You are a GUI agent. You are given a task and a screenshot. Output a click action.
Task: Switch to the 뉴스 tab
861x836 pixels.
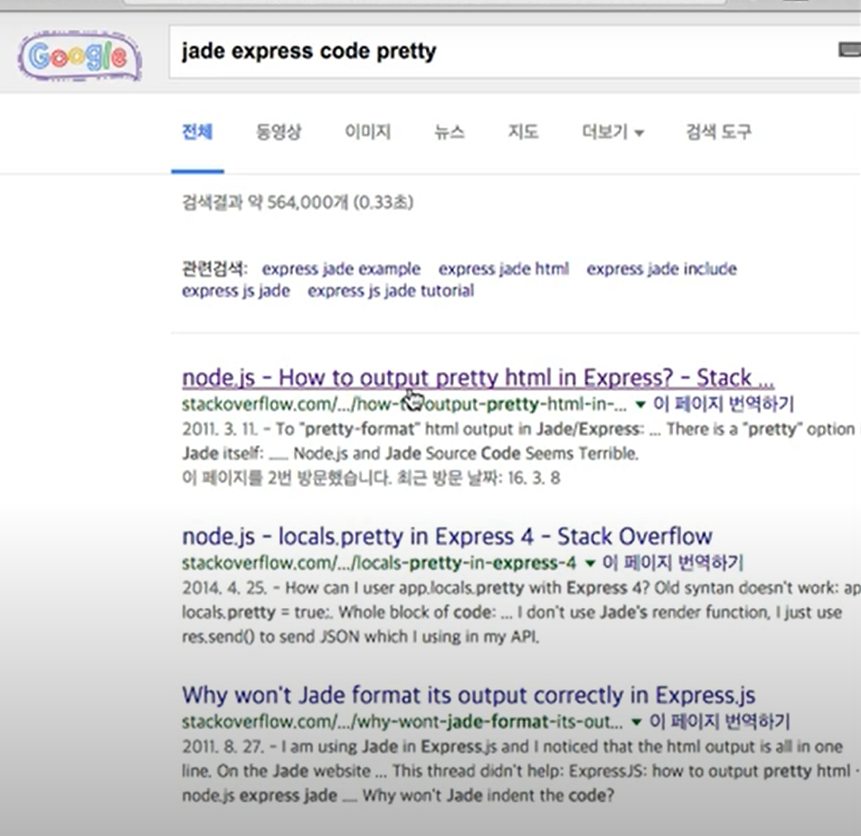coord(449,132)
